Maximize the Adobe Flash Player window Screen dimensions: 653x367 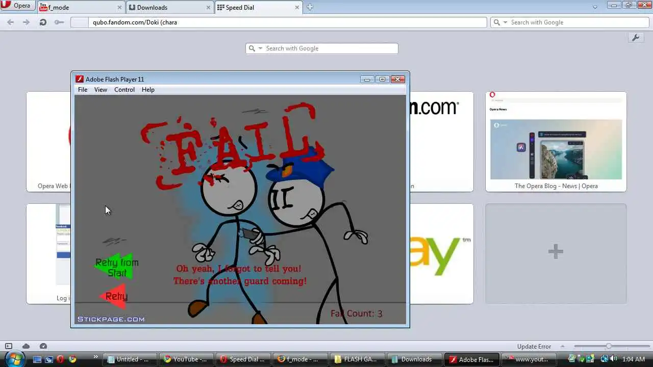(382, 79)
